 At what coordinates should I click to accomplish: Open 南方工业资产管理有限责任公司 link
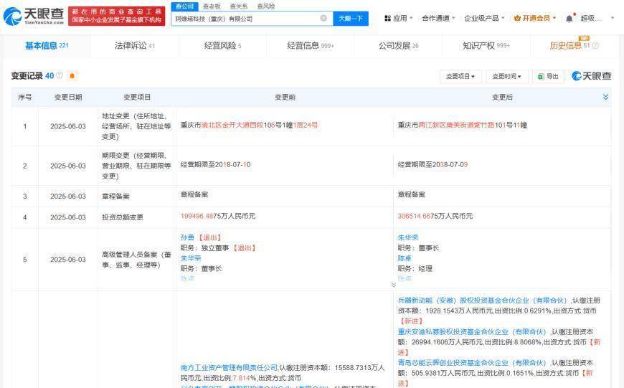click(x=229, y=368)
